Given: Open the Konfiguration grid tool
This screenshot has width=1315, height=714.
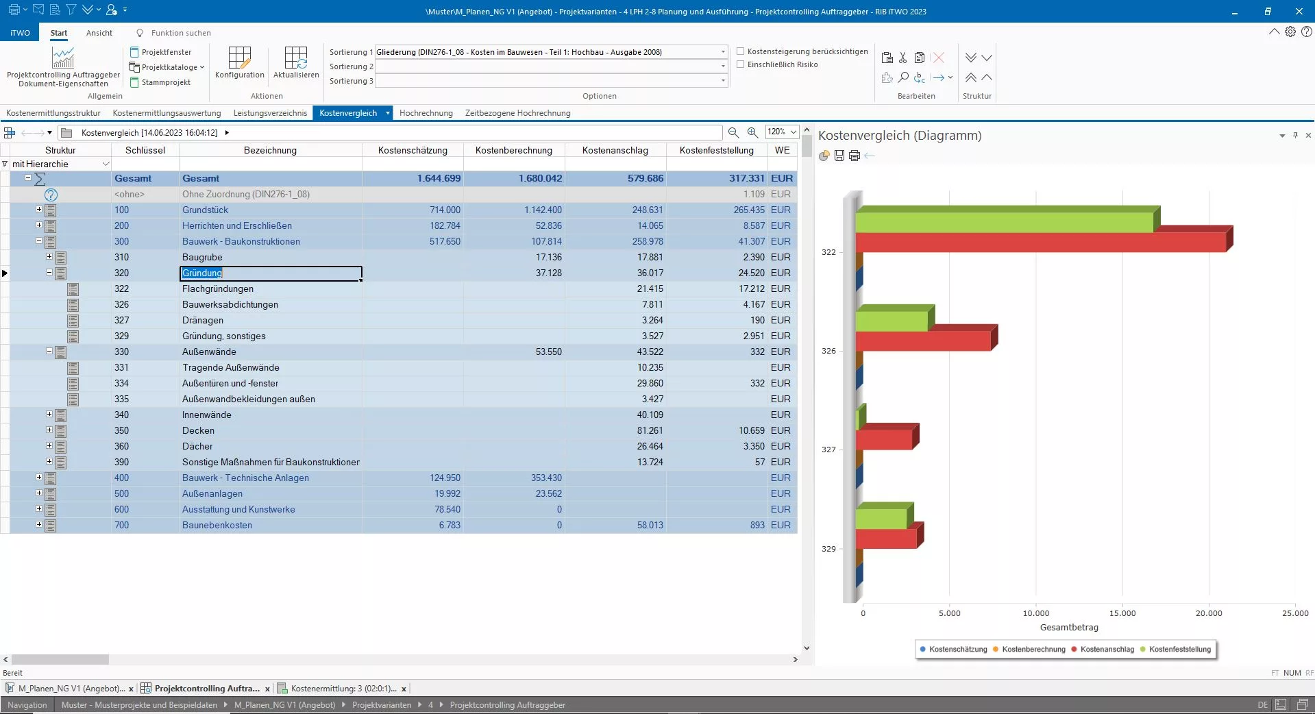Looking at the screenshot, I should (239, 63).
